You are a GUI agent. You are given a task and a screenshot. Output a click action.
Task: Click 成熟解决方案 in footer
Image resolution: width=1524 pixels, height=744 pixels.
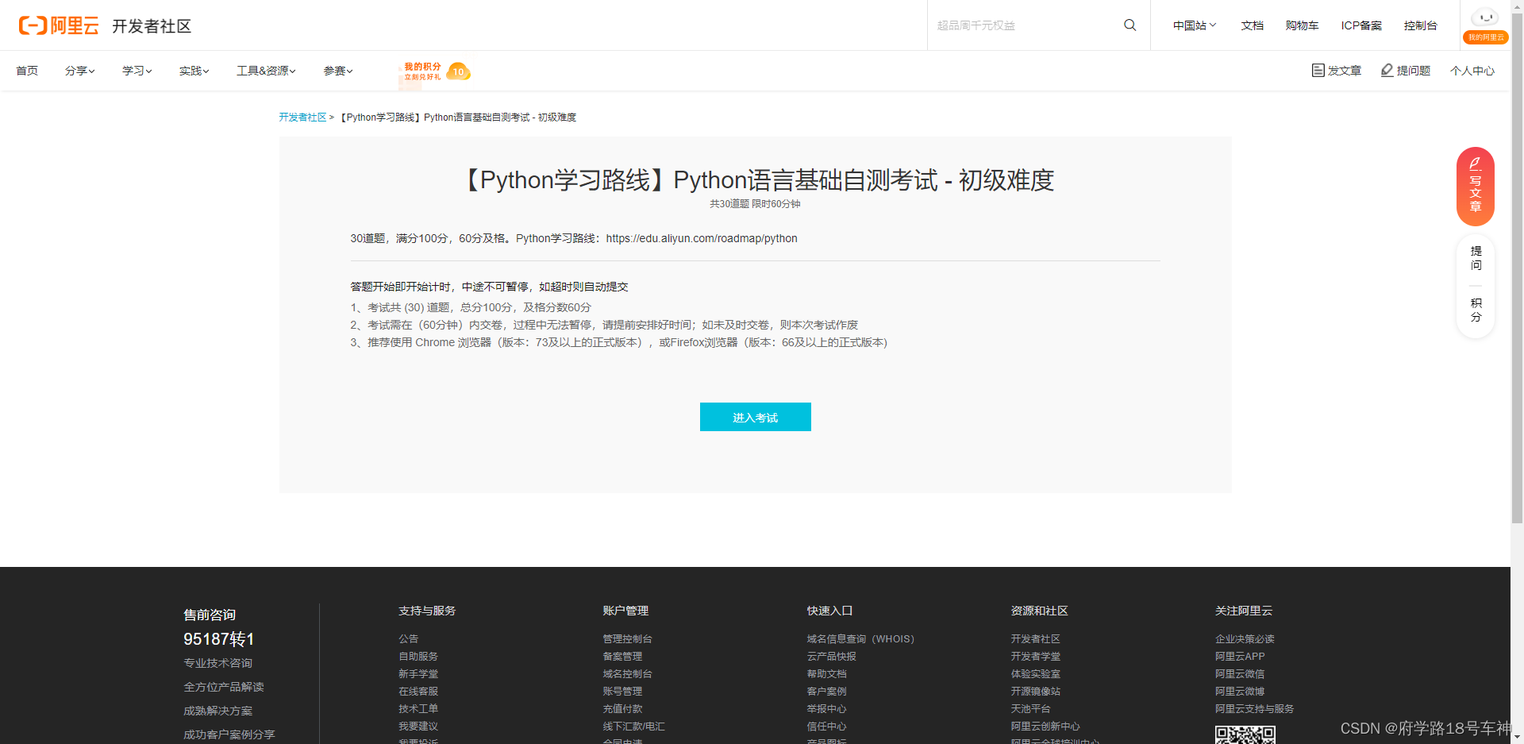(218, 711)
